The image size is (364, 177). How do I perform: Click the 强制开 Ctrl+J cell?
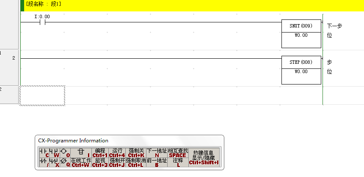[x=117, y=163]
